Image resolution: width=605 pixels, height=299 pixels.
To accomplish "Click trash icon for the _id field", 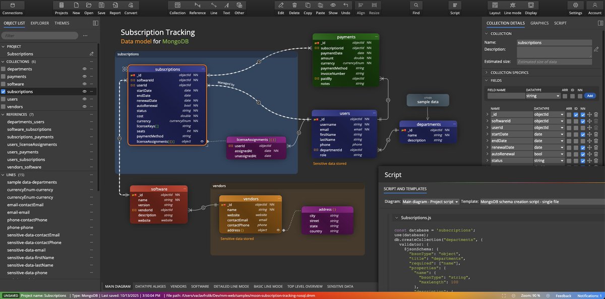I will coord(596,115).
